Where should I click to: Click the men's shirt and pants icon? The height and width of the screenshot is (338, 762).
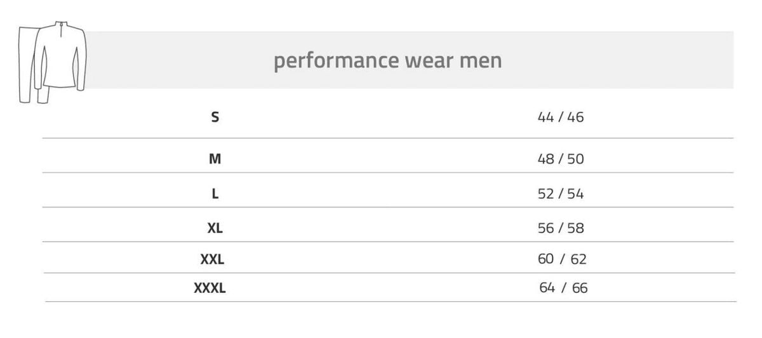52,61
